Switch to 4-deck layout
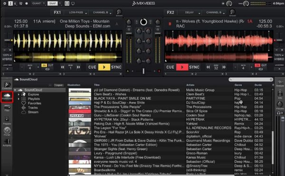 [15, 3]
